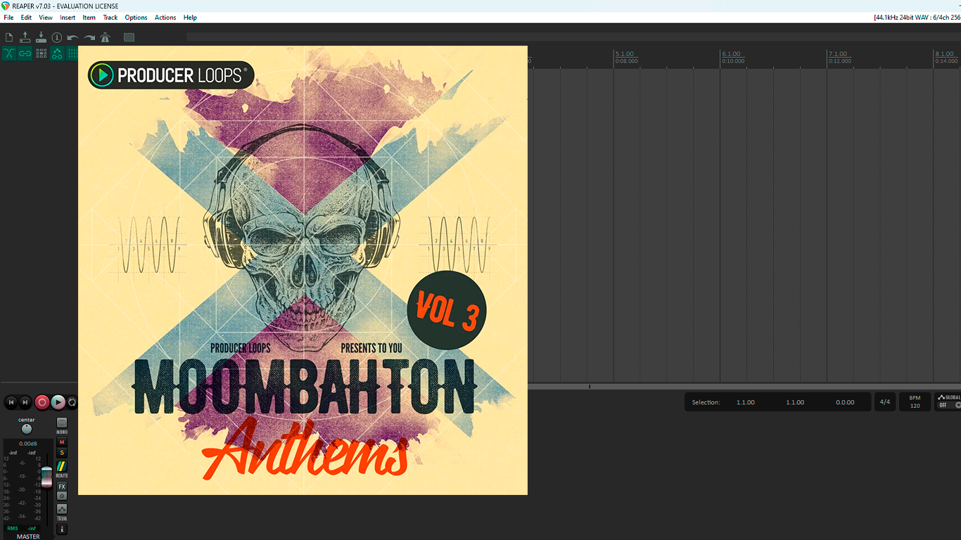Click selection length field 0.0.00
The width and height of the screenshot is (961, 540).
pyautogui.click(x=845, y=402)
